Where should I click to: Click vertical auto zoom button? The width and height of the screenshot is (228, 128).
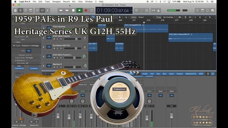click(x=185, y=17)
